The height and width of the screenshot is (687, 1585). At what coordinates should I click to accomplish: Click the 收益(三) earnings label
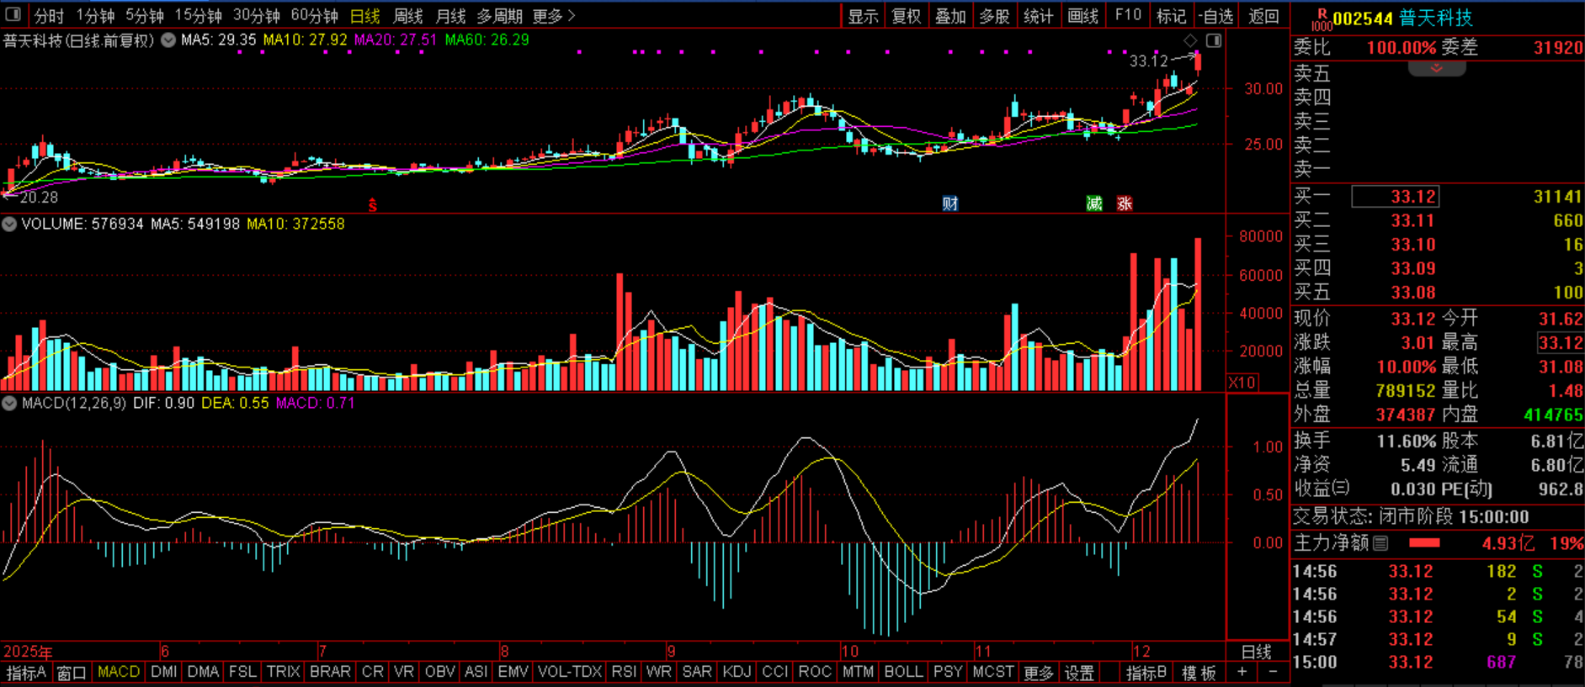[1322, 489]
